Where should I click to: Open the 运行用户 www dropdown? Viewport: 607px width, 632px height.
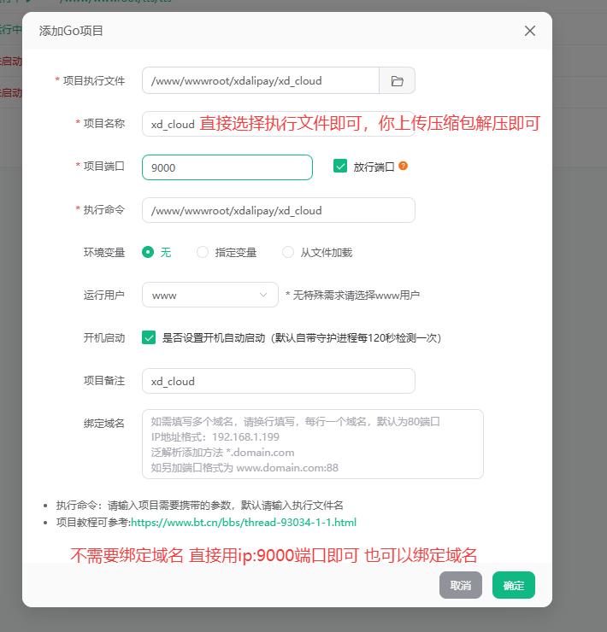pos(209,295)
